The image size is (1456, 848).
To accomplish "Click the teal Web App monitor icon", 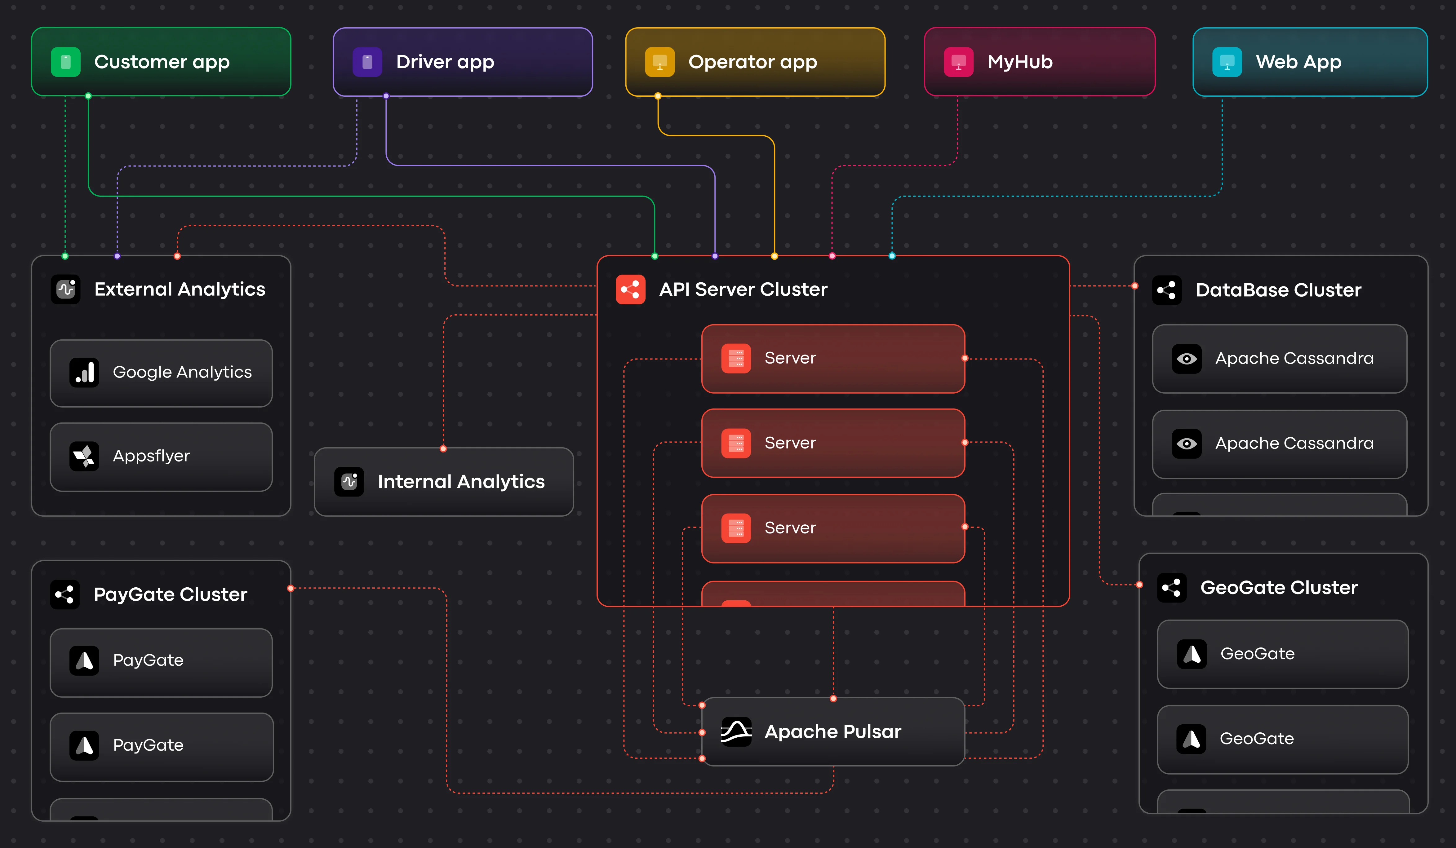I will click(1227, 62).
